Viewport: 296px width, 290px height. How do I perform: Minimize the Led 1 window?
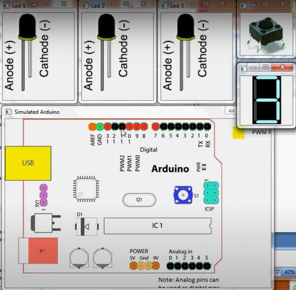pos(35,4)
